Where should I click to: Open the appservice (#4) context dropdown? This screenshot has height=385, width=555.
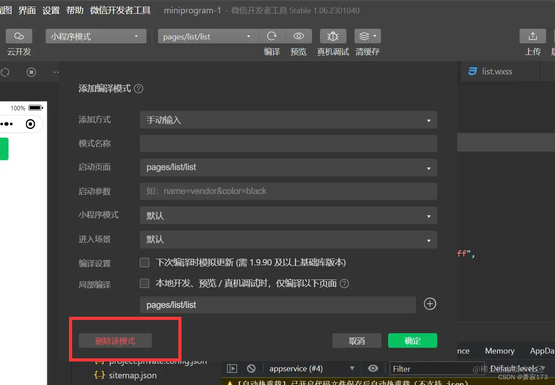pyautogui.click(x=312, y=369)
